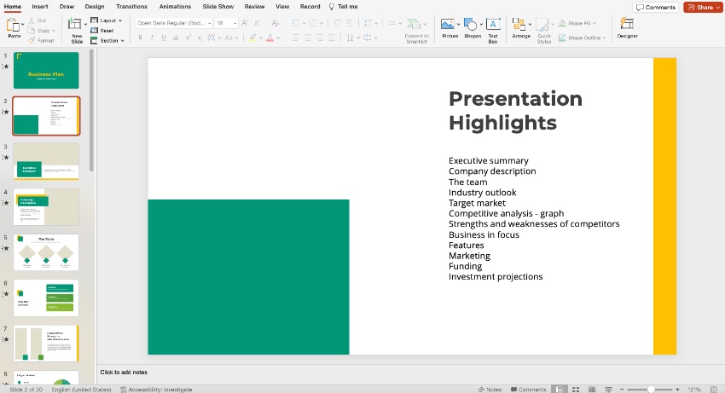Open the Transitions tab

[x=131, y=7]
